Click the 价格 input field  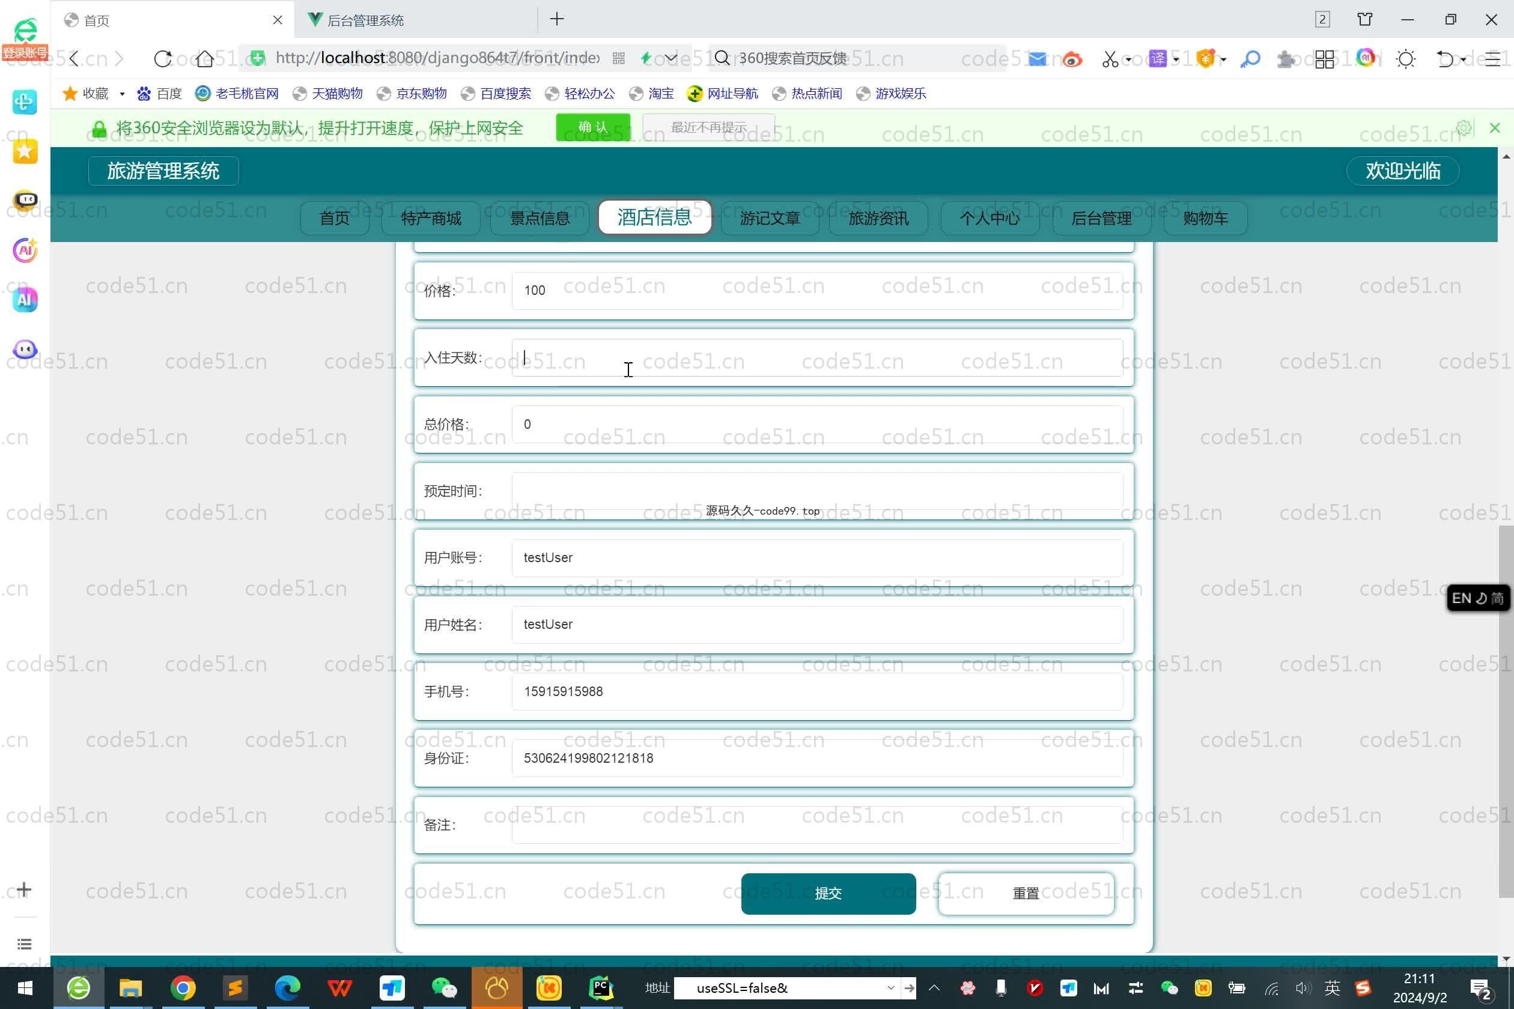(818, 290)
